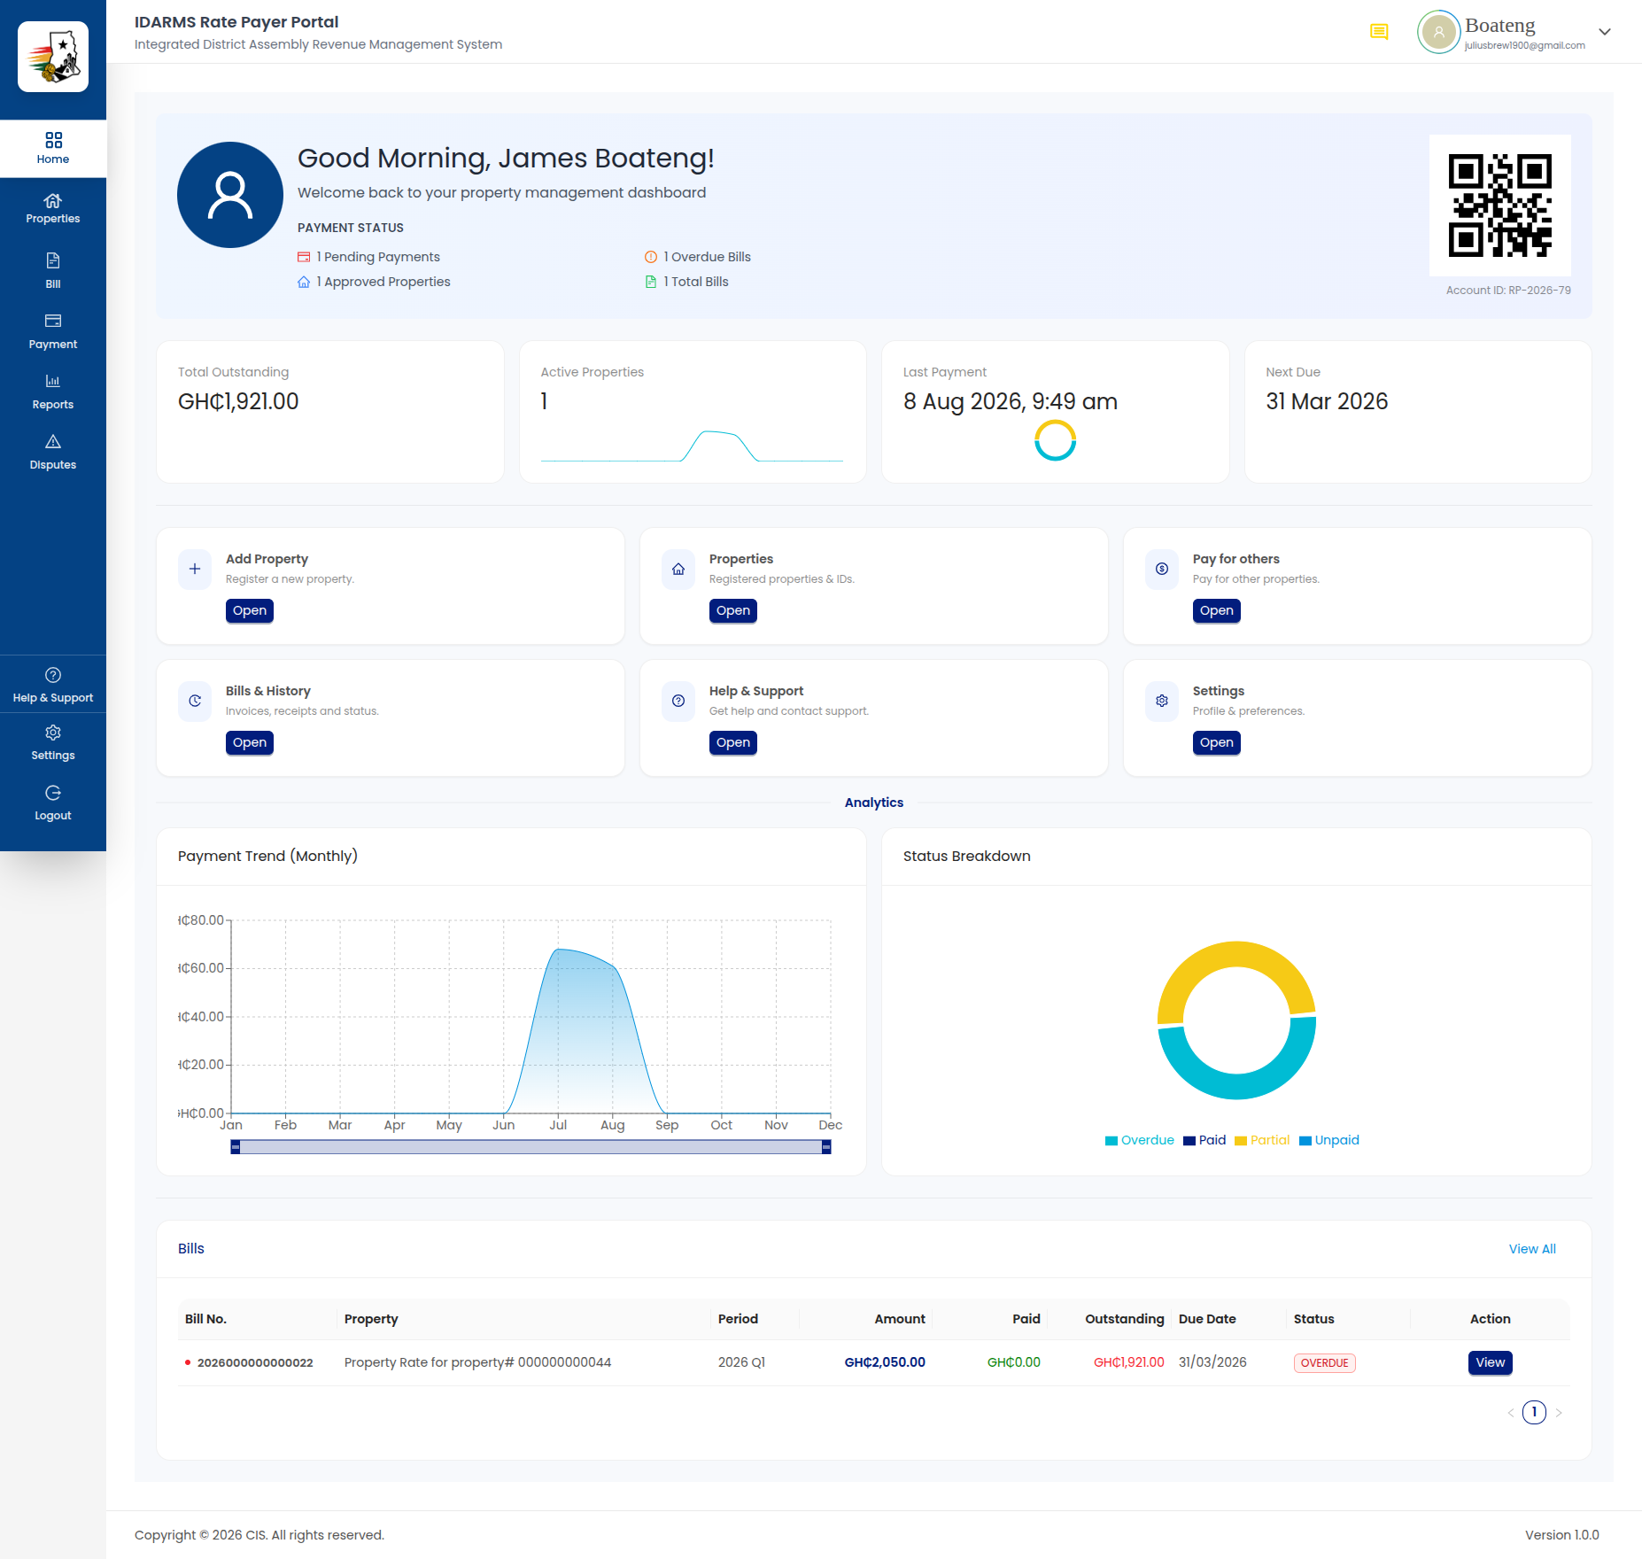Go to Properties in the sidebar
The width and height of the screenshot is (1642, 1559).
(x=53, y=208)
